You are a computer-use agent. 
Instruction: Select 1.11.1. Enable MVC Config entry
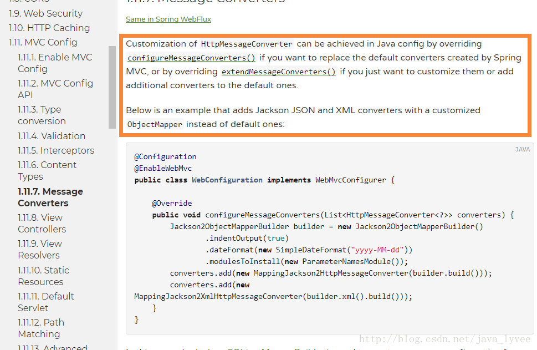(x=55, y=63)
